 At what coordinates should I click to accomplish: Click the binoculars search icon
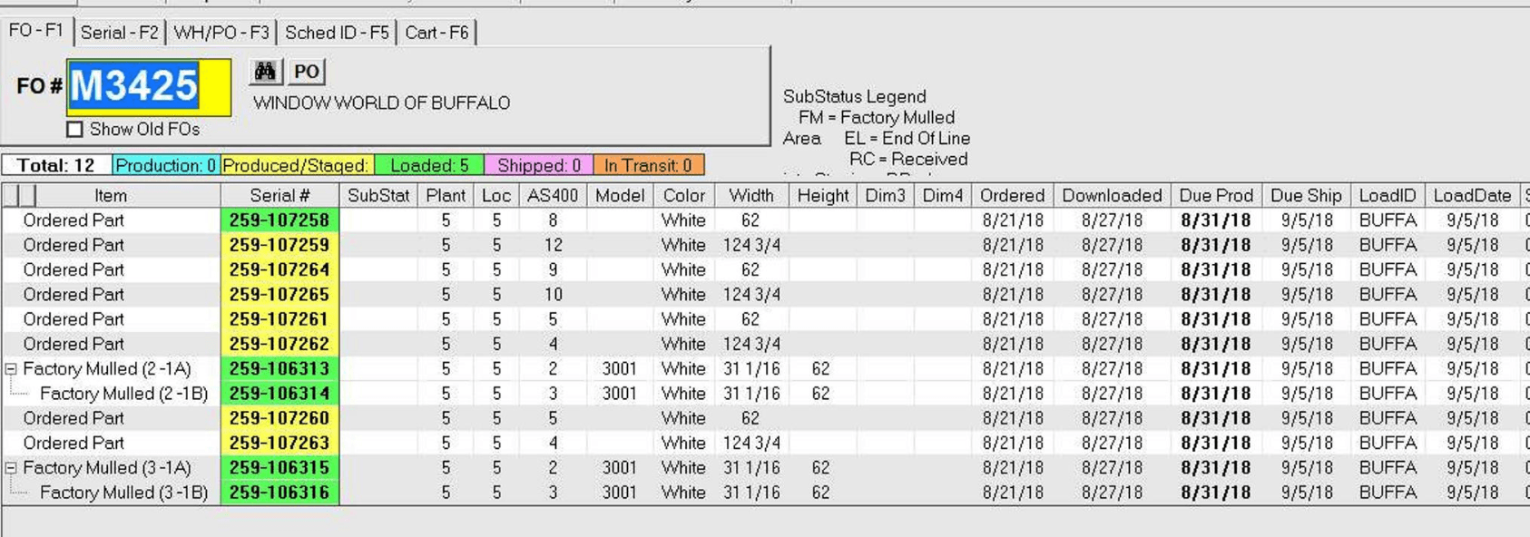click(265, 72)
